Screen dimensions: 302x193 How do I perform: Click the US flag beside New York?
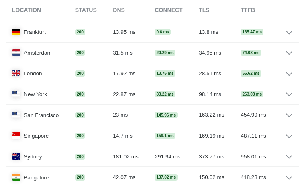click(x=16, y=94)
